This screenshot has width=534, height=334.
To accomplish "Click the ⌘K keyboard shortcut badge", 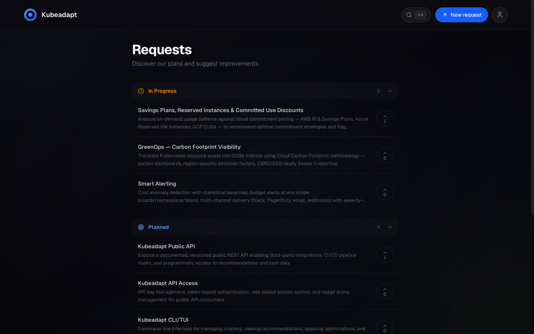I will 420,14.
